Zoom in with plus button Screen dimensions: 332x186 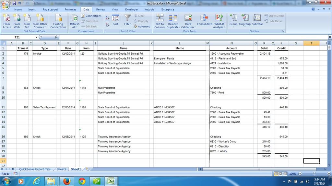[329, 173]
